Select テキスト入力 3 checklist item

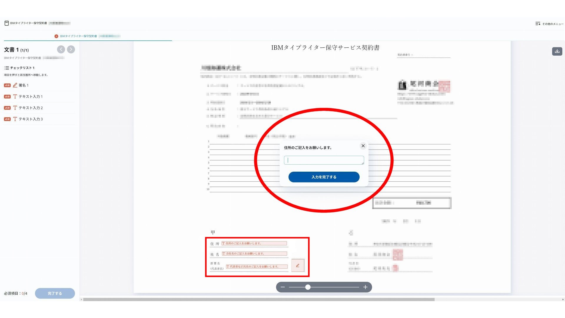30,119
